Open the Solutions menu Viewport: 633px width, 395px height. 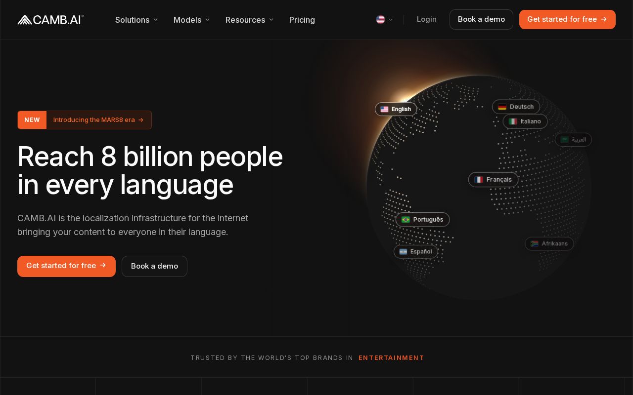[136, 20]
